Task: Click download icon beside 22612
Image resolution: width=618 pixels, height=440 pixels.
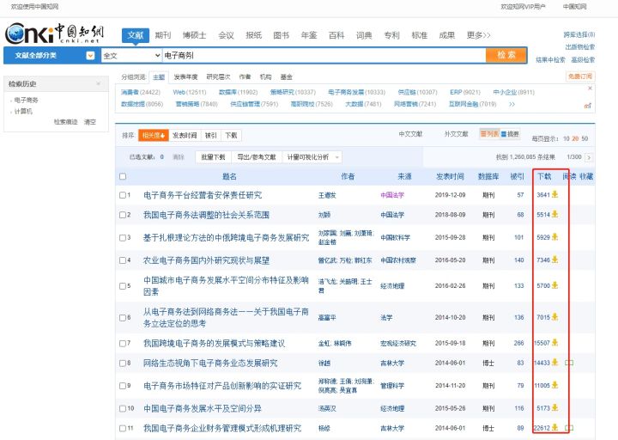Action: pos(555,427)
